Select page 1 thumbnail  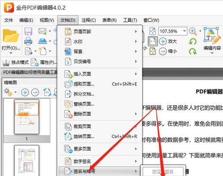coord(26,117)
